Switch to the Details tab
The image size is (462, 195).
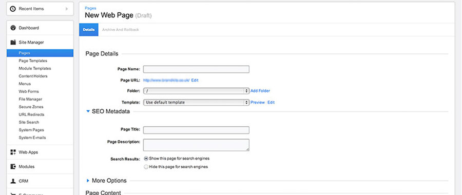pos(89,30)
